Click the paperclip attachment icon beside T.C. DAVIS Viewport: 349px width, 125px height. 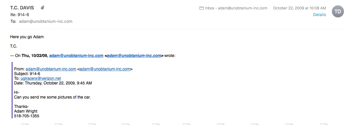pyautogui.click(x=43, y=8)
